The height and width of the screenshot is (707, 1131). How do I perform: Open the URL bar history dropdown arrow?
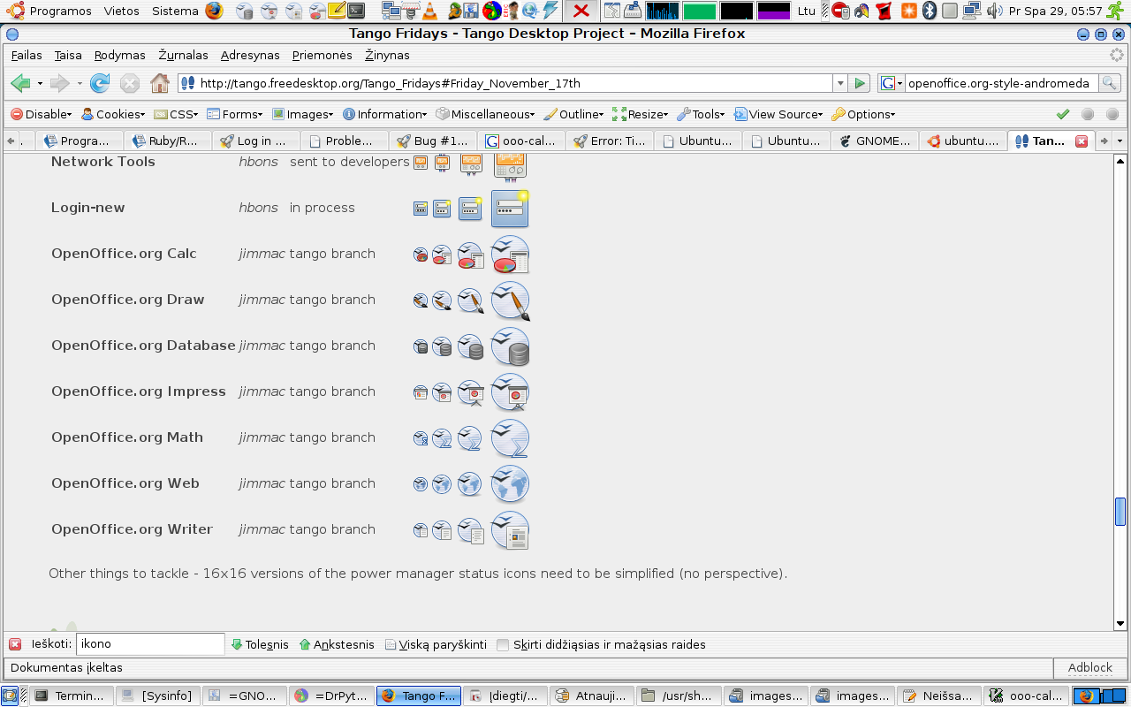tap(840, 84)
